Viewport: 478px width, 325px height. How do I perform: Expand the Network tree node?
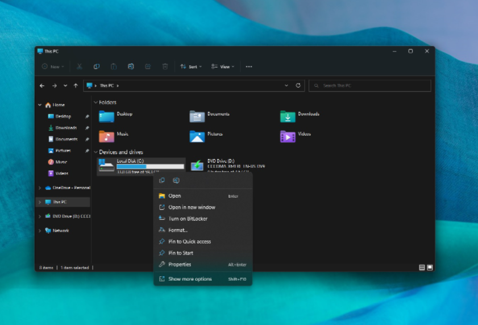(40, 231)
